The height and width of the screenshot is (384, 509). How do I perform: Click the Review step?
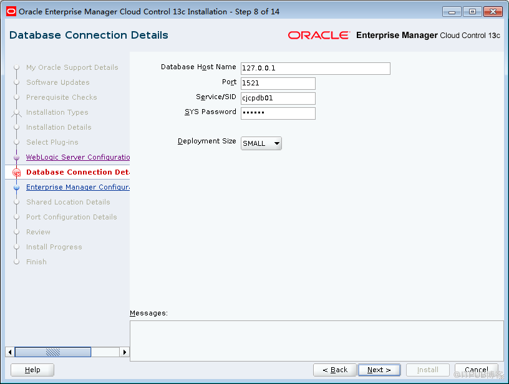click(x=38, y=232)
